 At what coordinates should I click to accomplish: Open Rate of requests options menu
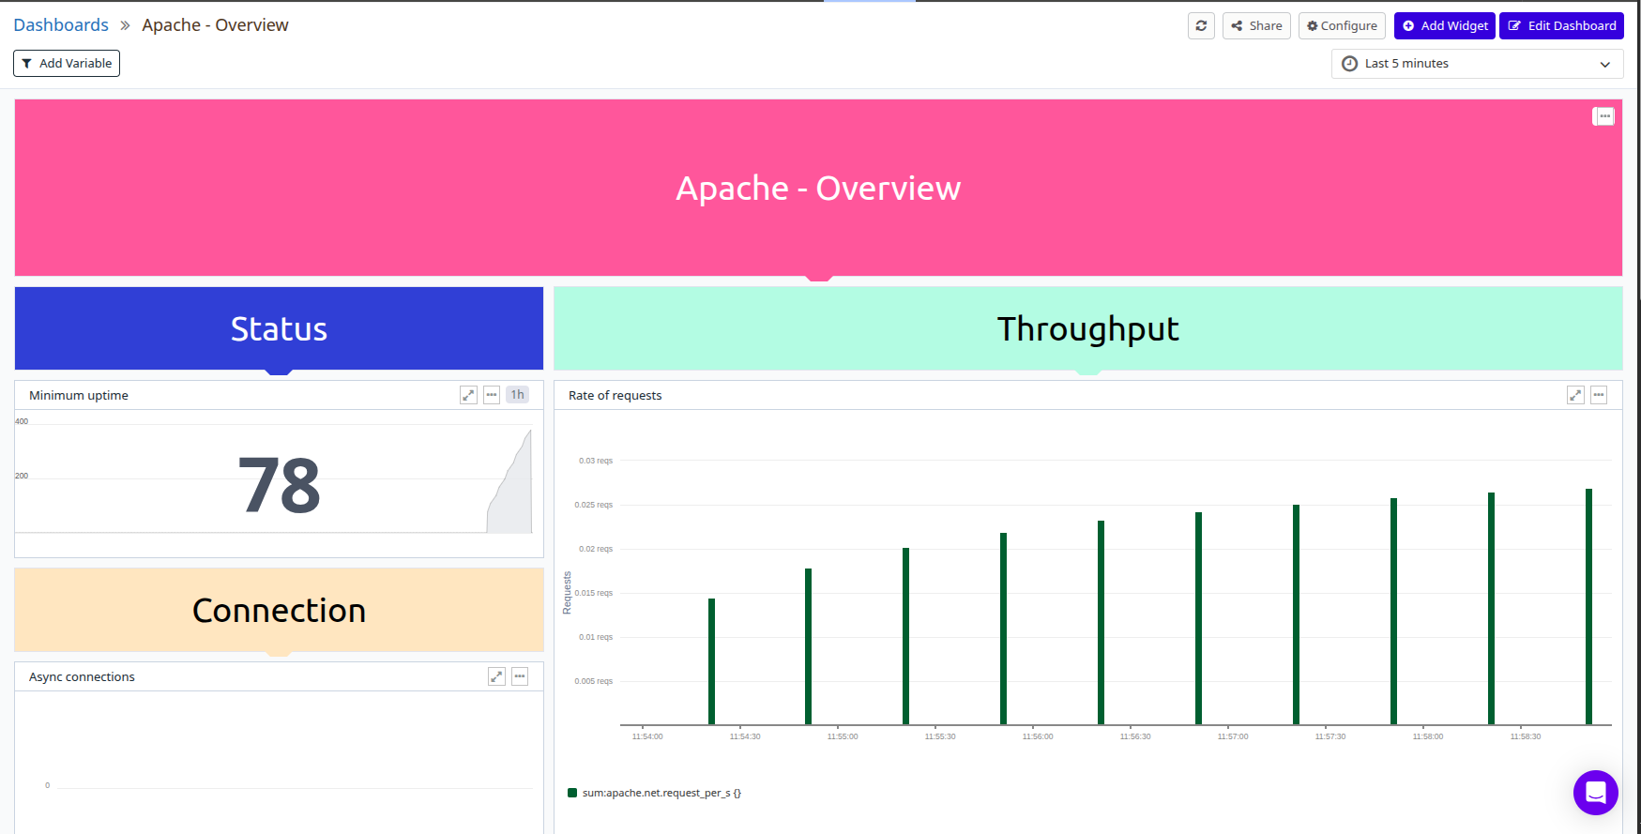(1599, 395)
